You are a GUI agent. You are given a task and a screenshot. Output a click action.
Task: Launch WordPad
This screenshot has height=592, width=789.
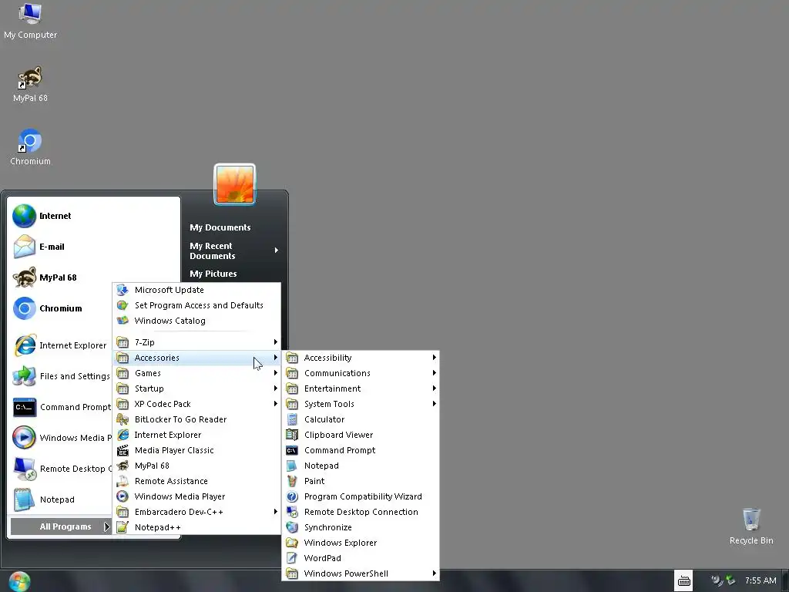(x=361, y=558)
